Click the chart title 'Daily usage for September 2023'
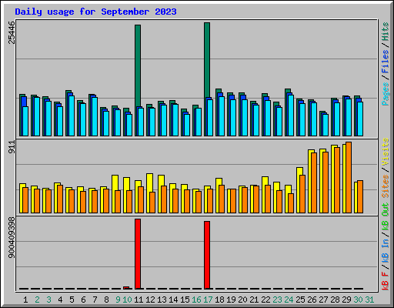Screen dimensions: 394x308 pyautogui.click(x=95, y=12)
